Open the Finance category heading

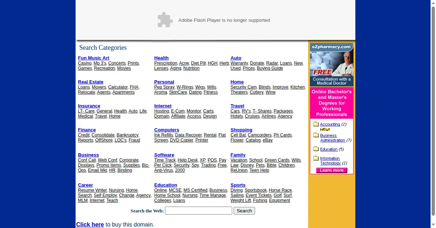[87, 130]
